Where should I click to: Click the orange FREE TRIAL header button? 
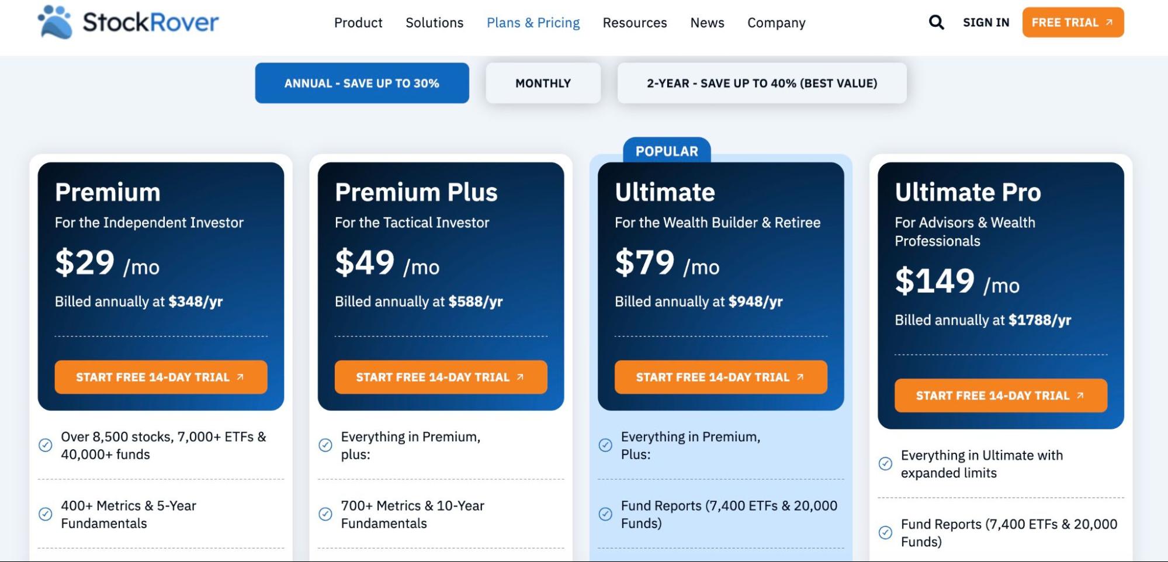(1073, 22)
